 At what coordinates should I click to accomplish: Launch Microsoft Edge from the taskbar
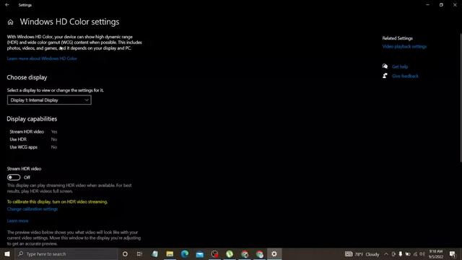point(185,253)
